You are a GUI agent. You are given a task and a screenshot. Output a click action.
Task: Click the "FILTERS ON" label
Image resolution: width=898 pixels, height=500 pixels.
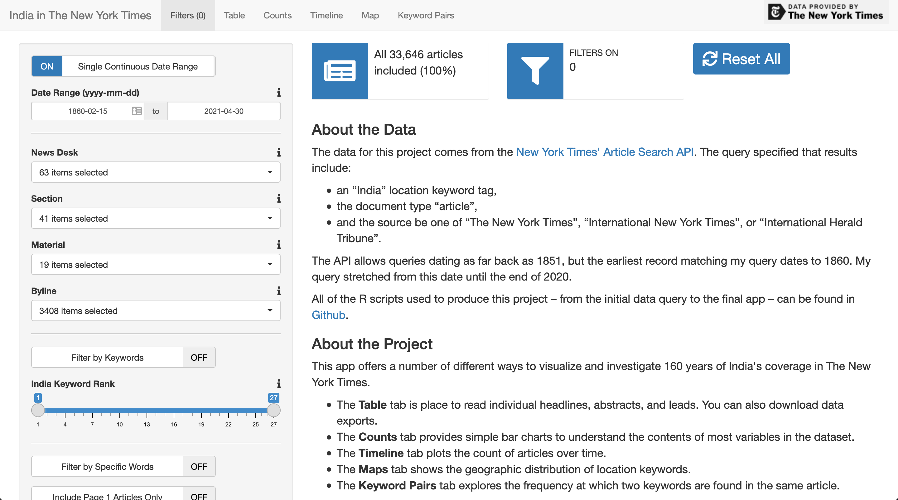coord(594,53)
